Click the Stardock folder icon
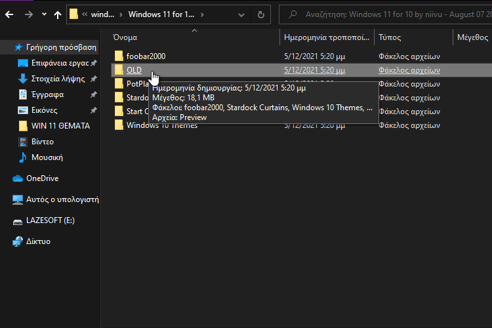The width and height of the screenshot is (492, 328). pyautogui.click(x=119, y=97)
